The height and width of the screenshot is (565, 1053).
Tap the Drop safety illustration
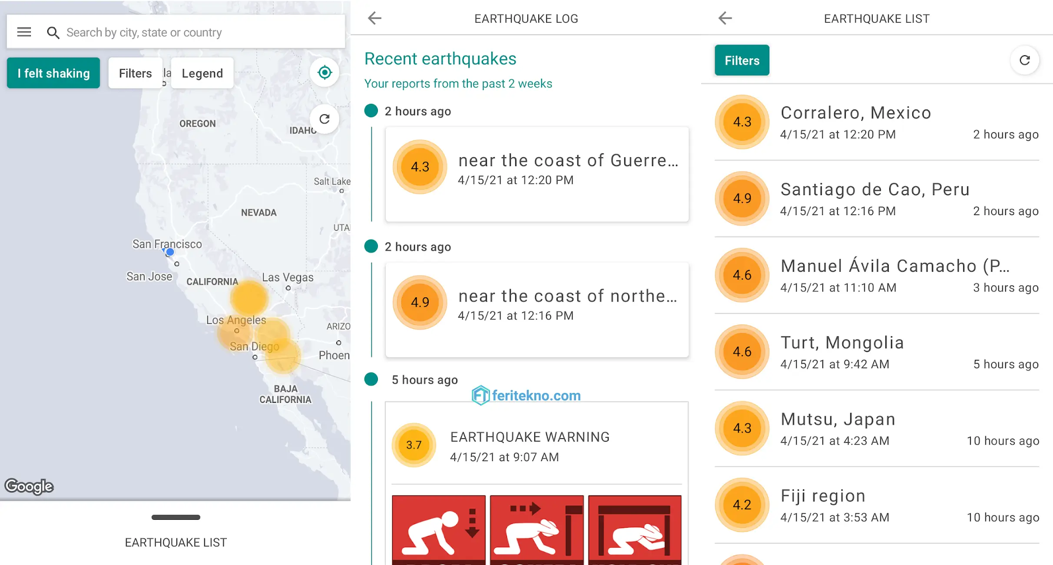pyautogui.click(x=439, y=530)
